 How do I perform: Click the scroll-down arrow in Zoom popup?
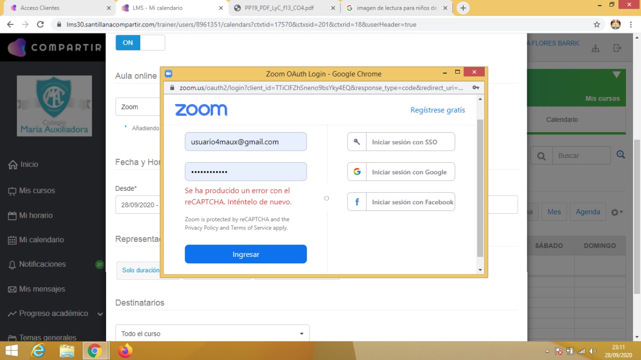[x=480, y=270]
